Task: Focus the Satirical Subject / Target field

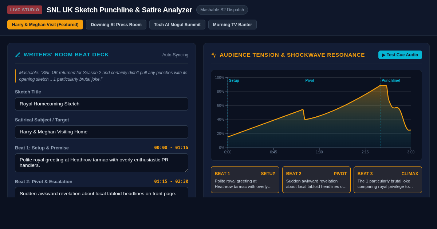Action: click(x=102, y=132)
